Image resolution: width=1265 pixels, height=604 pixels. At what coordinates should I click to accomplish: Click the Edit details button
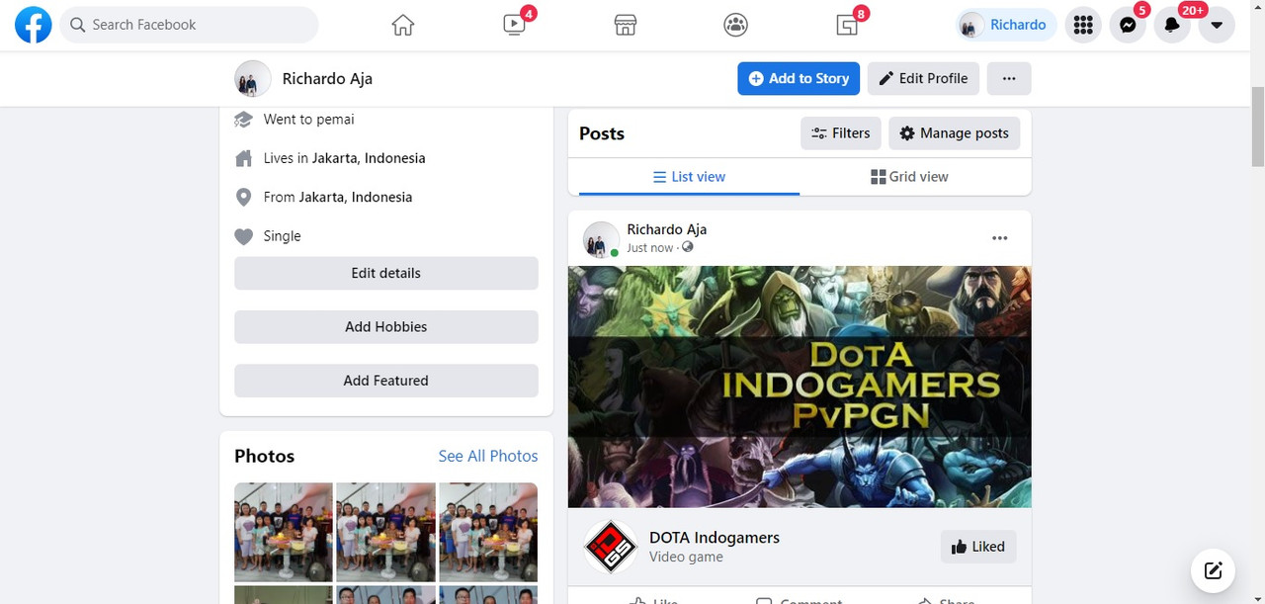[386, 273]
